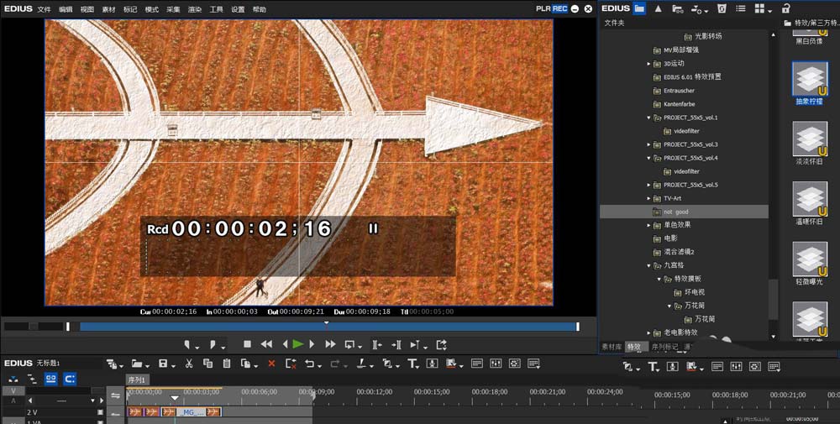840x424 pixels.
Task: Switch monitor to REC recorder mode
Action: (x=559, y=8)
